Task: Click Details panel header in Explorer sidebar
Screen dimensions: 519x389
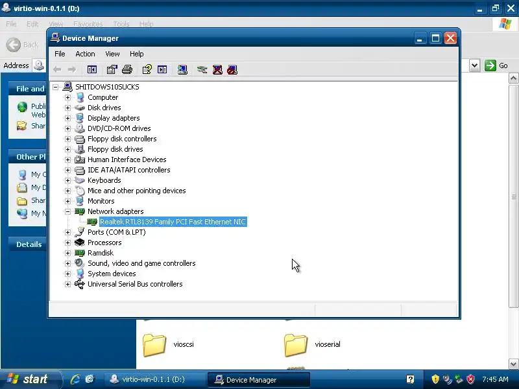Action: (x=29, y=244)
